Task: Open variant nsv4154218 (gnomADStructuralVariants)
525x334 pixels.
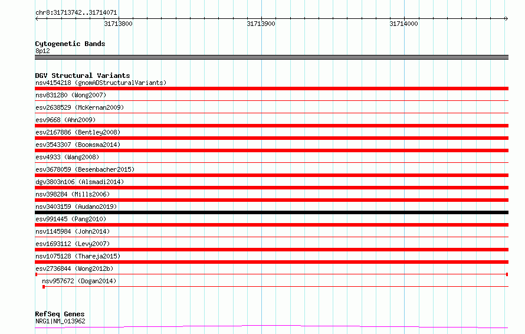Action: pos(101,83)
